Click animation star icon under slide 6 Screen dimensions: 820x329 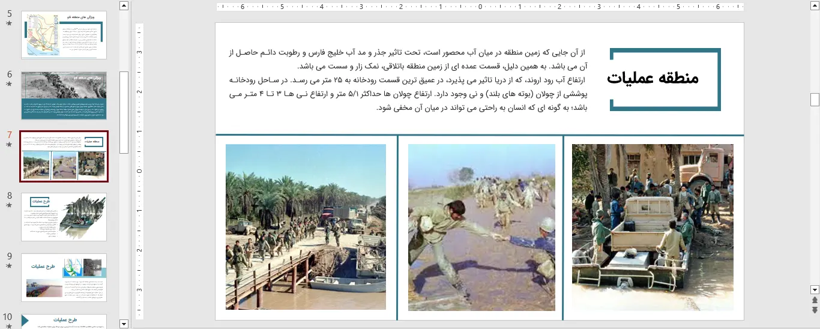click(x=8, y=84)
